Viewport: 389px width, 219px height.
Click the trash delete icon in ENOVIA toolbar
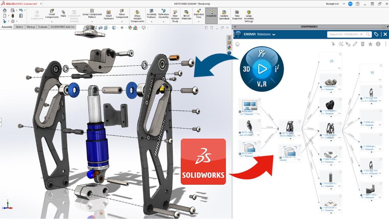coord(363,44)
